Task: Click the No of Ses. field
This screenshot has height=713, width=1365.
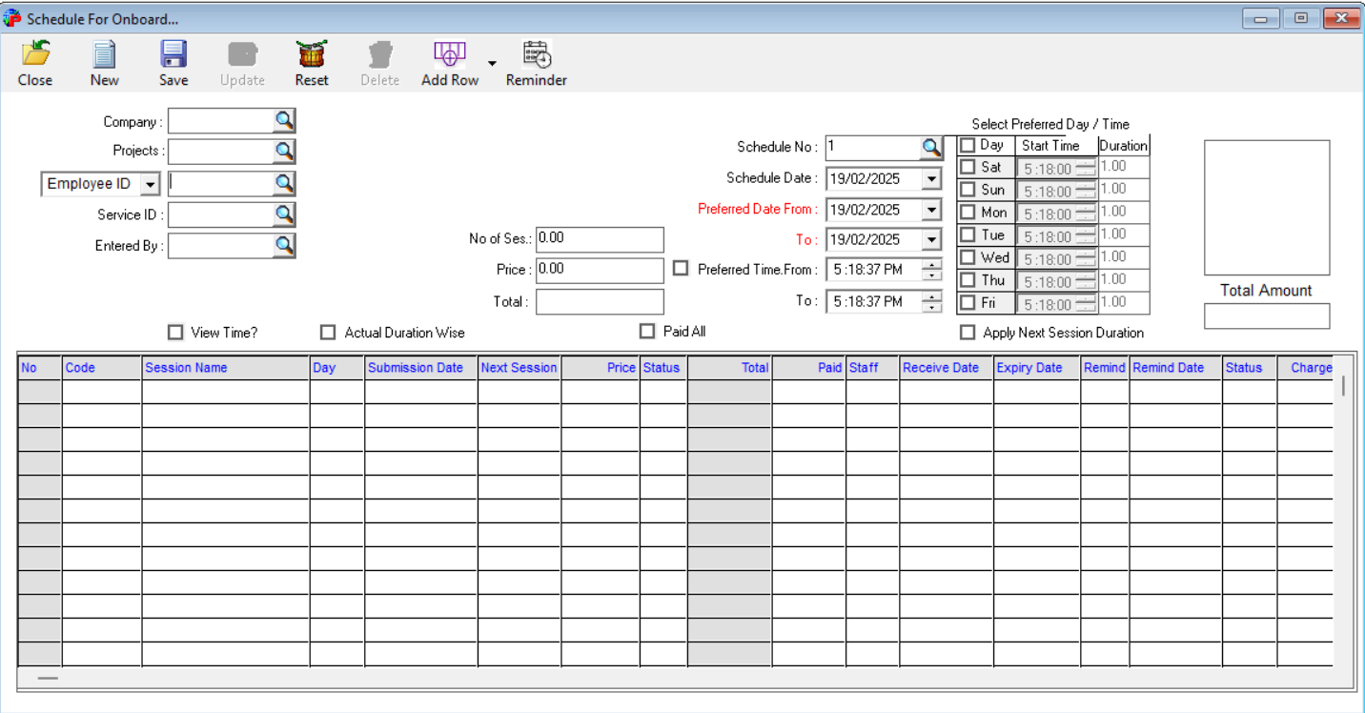Action: [600, 239]
